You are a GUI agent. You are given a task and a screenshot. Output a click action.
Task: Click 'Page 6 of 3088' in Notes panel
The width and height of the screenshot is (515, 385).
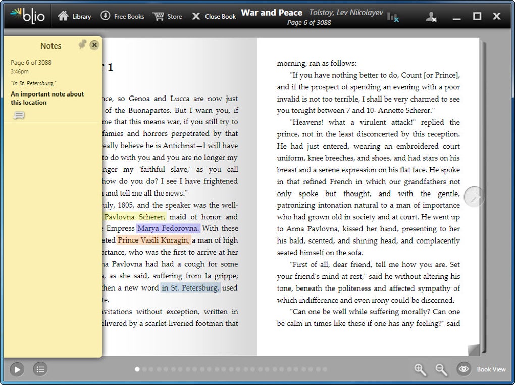pos(31,63)
